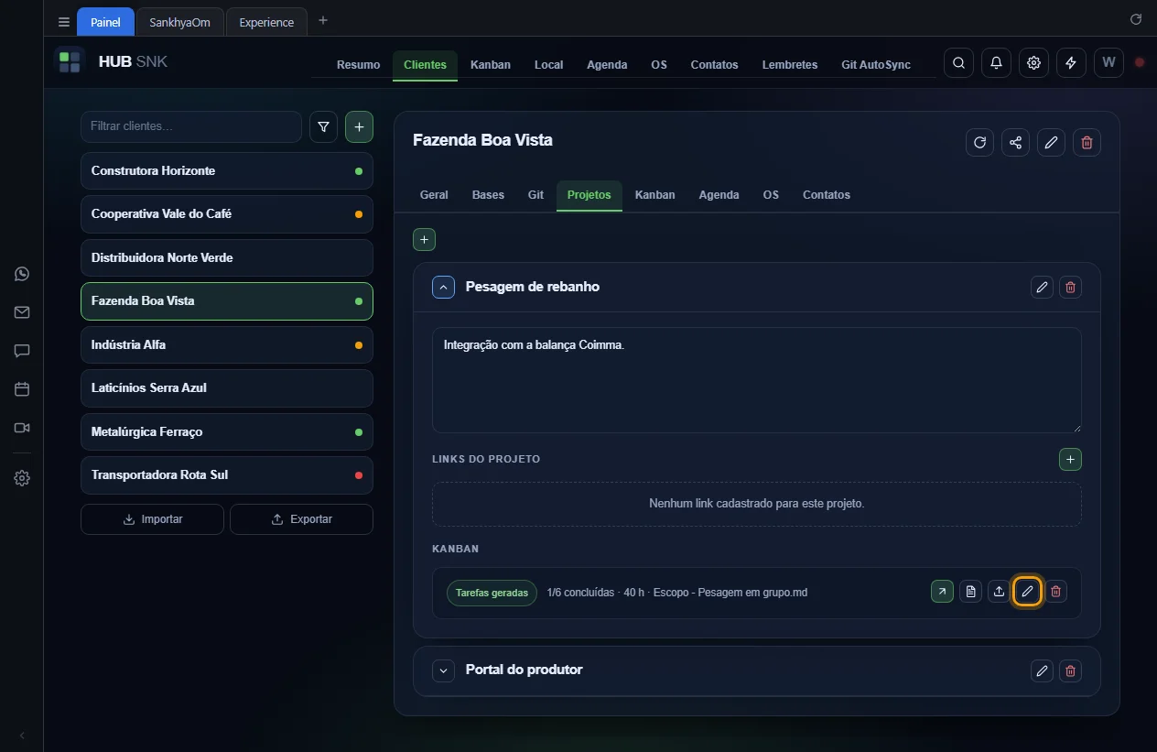Select client Transportadora Rota Sul
This screenshot has height=752, width=1157.
[x=227, y=475]
